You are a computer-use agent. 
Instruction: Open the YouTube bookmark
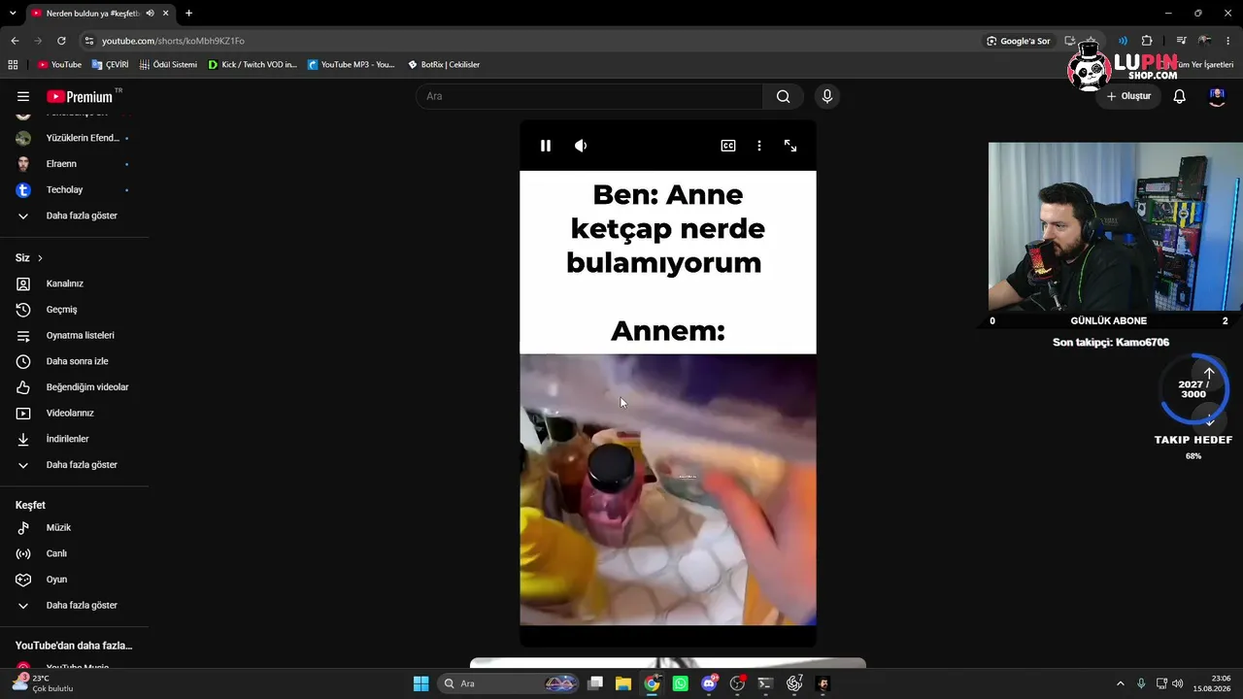pos(59,64)
